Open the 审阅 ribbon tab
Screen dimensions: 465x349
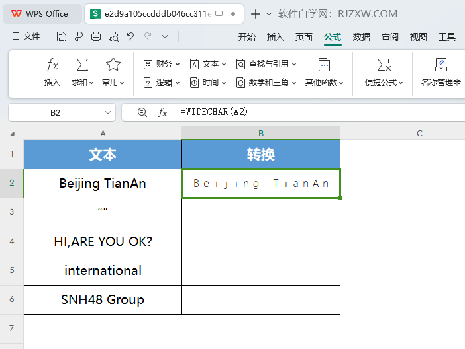pyautogui.click(x=390, y=37)
